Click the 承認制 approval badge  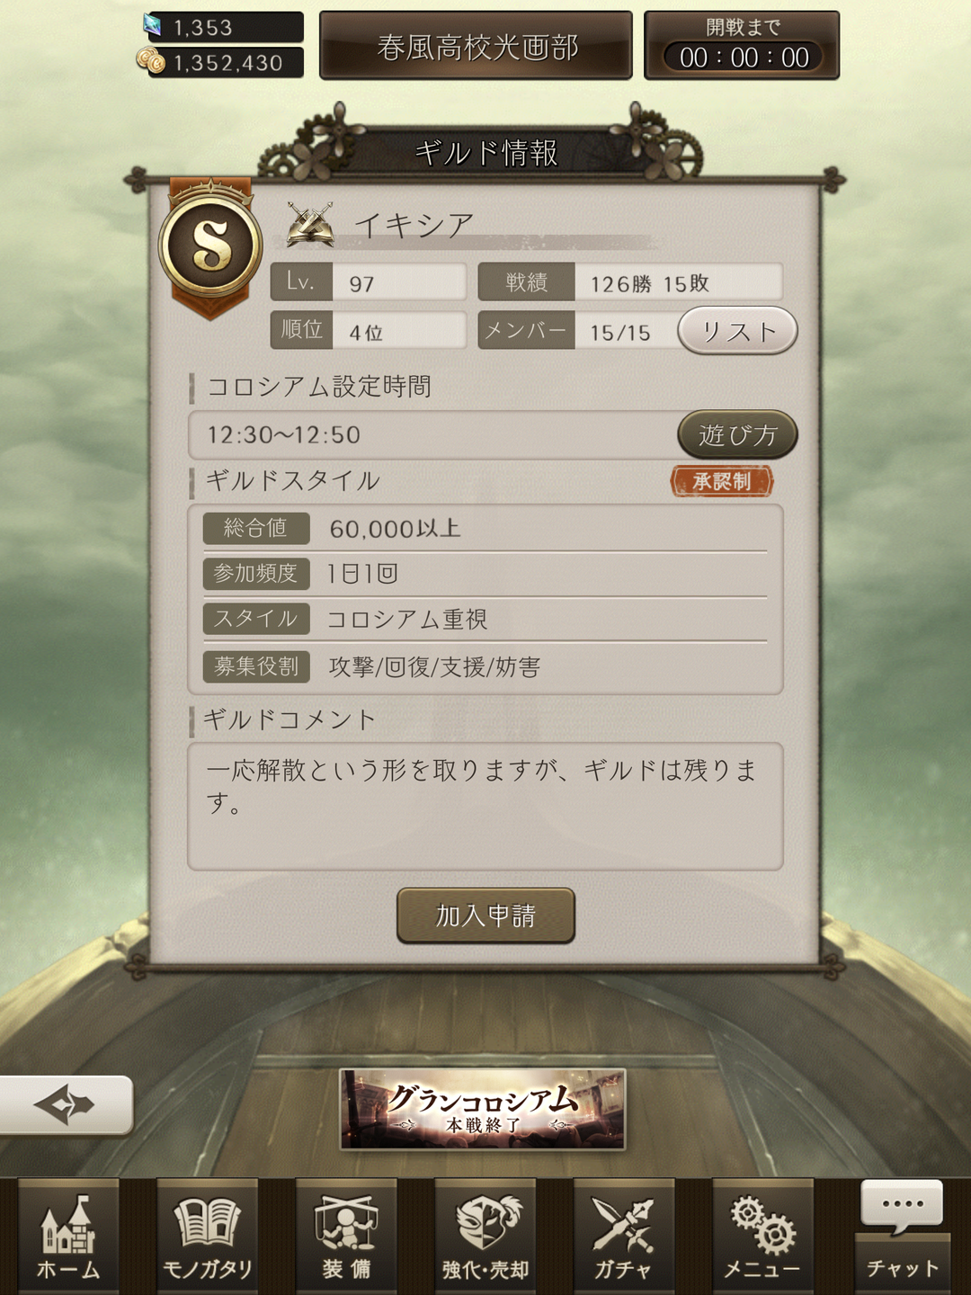(x=722, y=481)
